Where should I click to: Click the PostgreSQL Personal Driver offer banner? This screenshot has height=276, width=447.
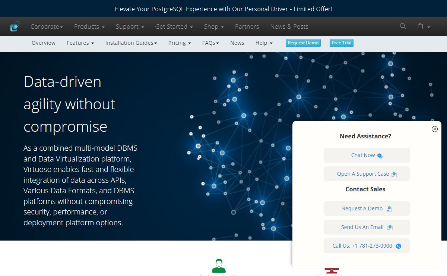(x=223, y=9)
